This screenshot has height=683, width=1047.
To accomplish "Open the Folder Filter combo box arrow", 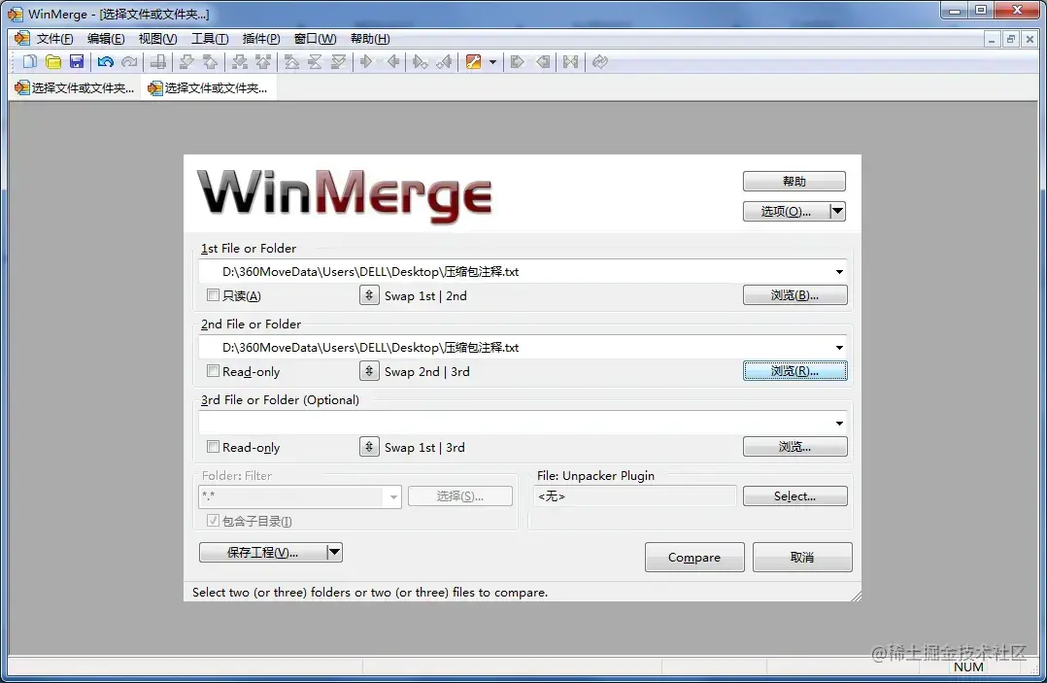I will 393,496.
